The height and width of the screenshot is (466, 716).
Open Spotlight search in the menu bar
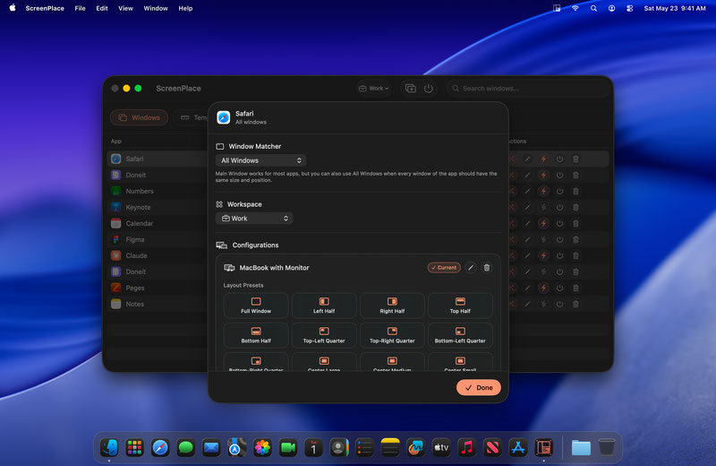[593, 8]
